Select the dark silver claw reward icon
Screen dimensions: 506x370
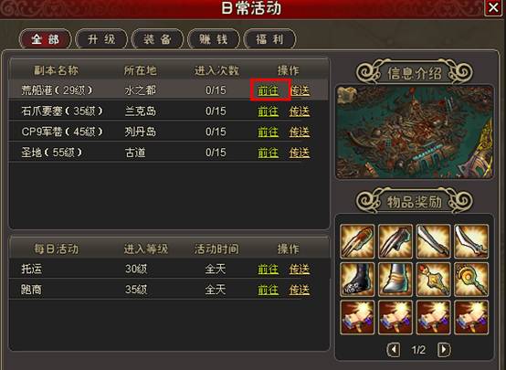pos(395,241)
